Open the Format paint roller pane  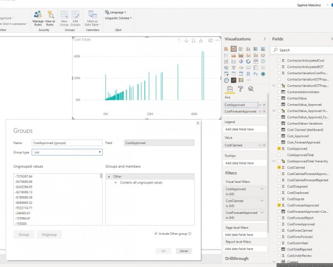(x=240, y=89)
